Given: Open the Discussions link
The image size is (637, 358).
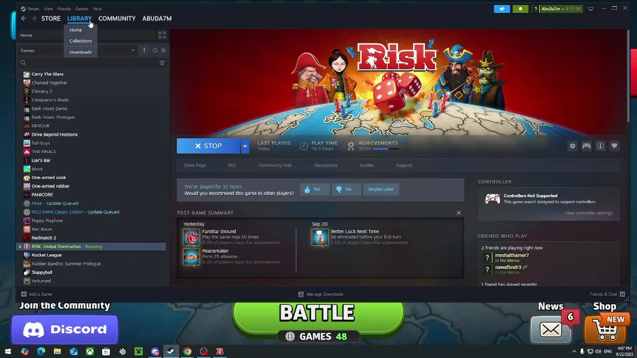Looking at the screenshot, I should coord(325,165).
